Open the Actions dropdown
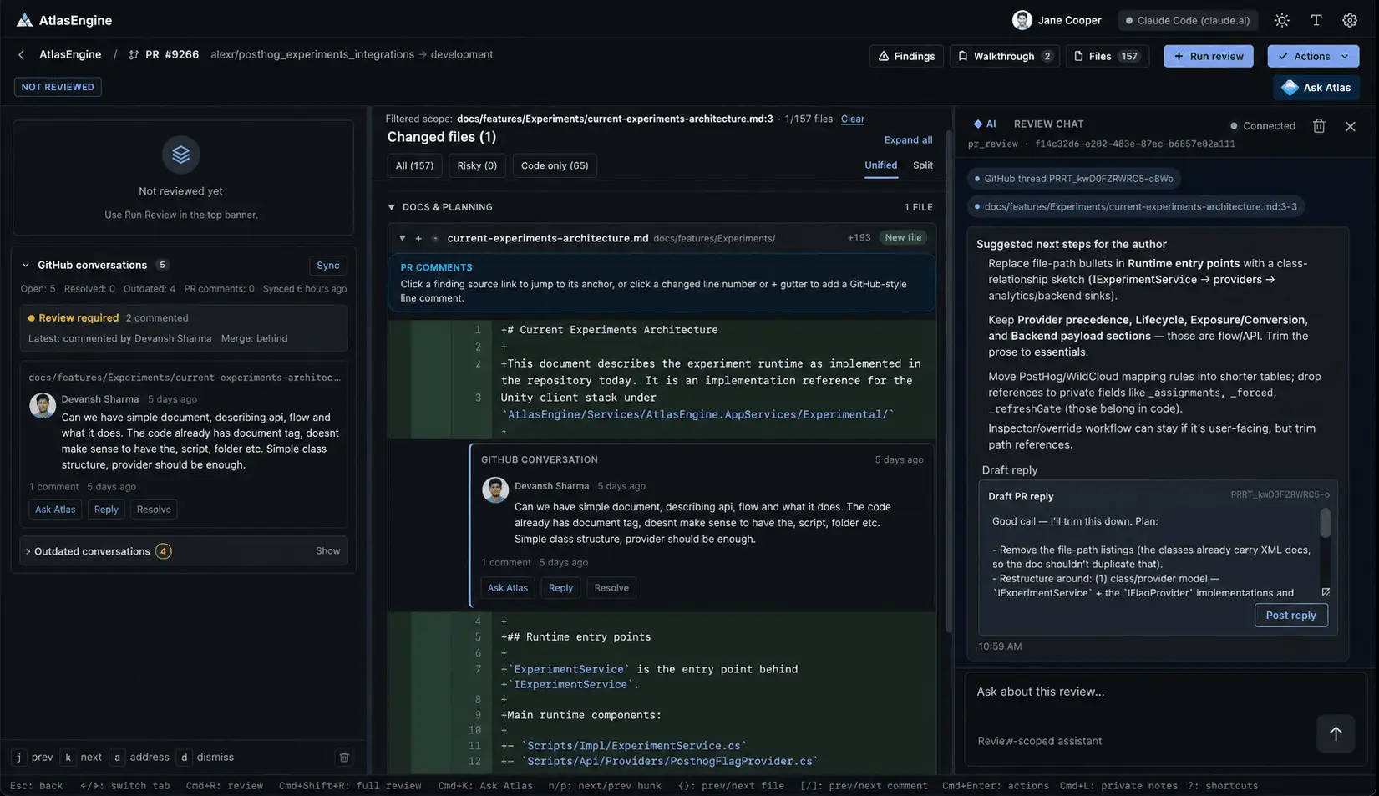 pos(1313,56)
